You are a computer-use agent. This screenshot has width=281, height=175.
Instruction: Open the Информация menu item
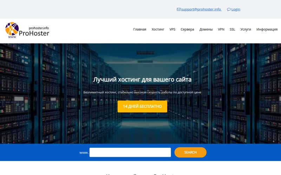267,29
